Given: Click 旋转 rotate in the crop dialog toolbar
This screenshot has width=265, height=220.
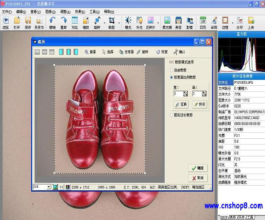Looking at the screenshot, I should pyautogui.click(x=142, y=52).
